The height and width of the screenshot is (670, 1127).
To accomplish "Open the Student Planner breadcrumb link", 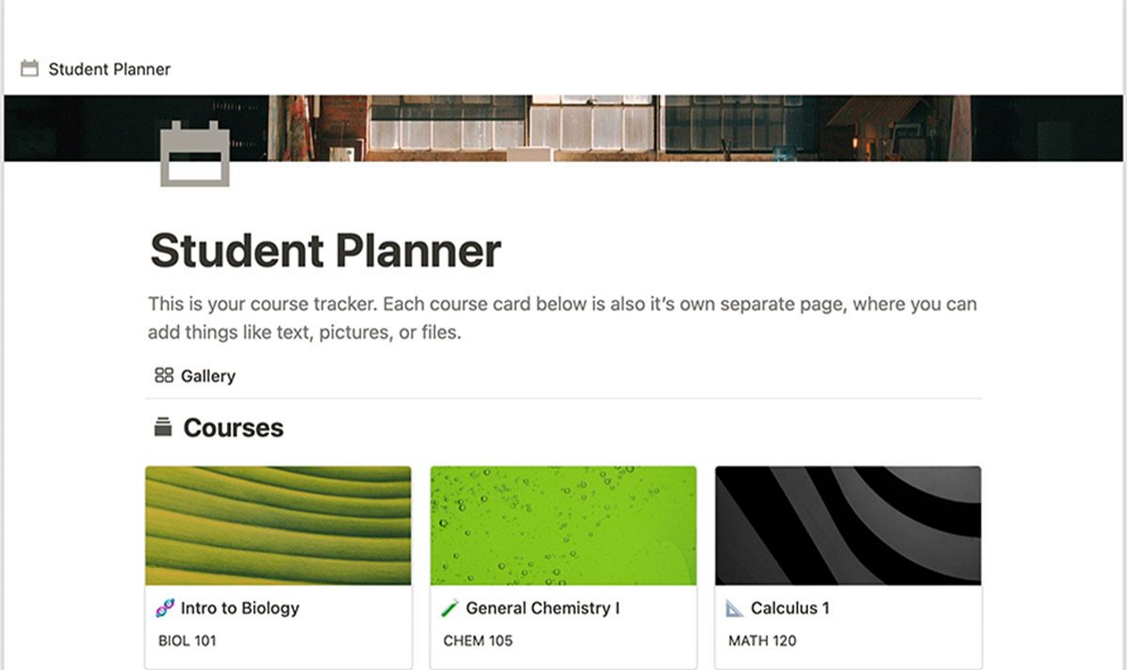I will (x=109, y=69).
